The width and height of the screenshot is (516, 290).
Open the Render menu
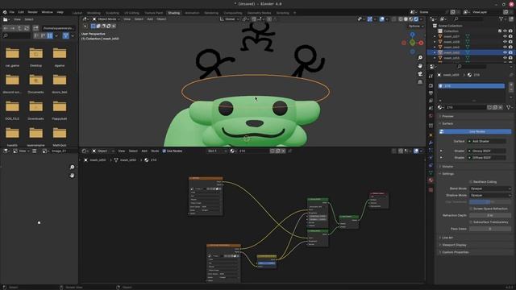tap(32, 12)
